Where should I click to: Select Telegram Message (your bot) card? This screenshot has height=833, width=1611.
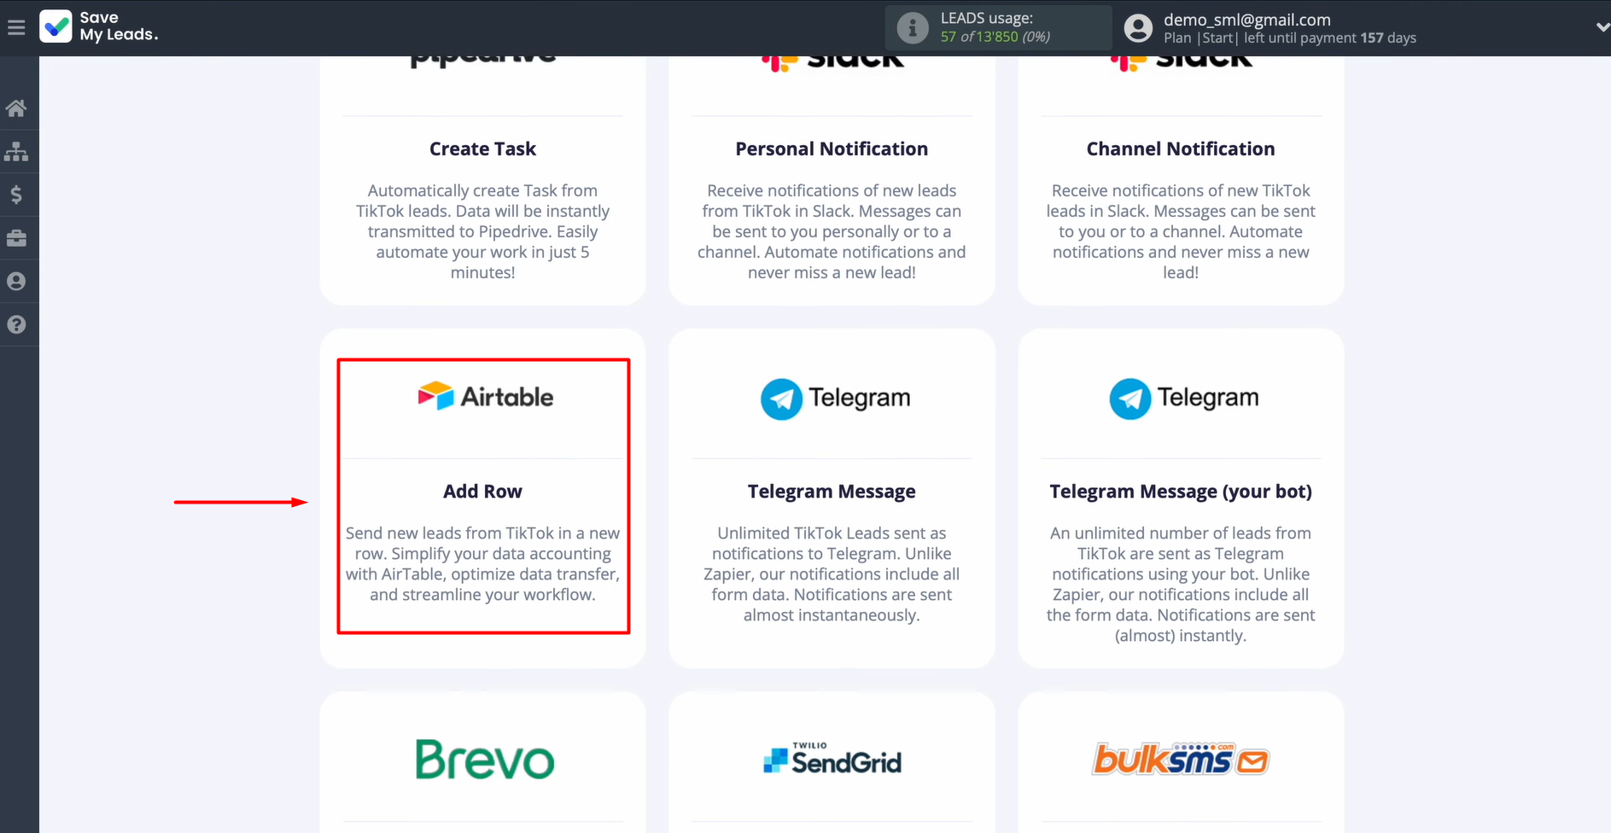pos(1180,498)
